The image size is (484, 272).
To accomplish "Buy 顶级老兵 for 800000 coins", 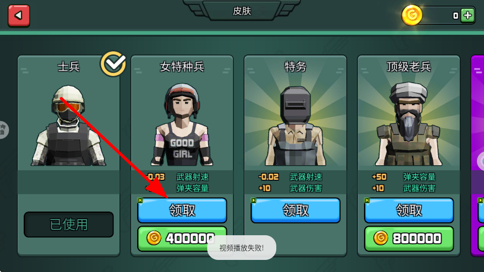I will (409, 238).
